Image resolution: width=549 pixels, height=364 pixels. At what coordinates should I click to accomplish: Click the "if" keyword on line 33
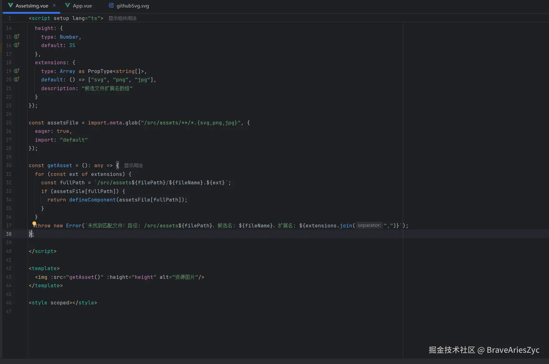click(x=44, y=192)
